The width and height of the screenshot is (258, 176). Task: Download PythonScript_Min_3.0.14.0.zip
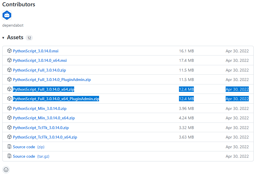click(x=40, y=108)
